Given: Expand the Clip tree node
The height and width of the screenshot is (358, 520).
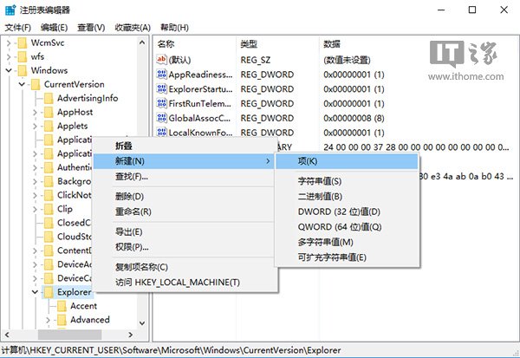Looking at the screenshot, I should click(x=36, y=210).
